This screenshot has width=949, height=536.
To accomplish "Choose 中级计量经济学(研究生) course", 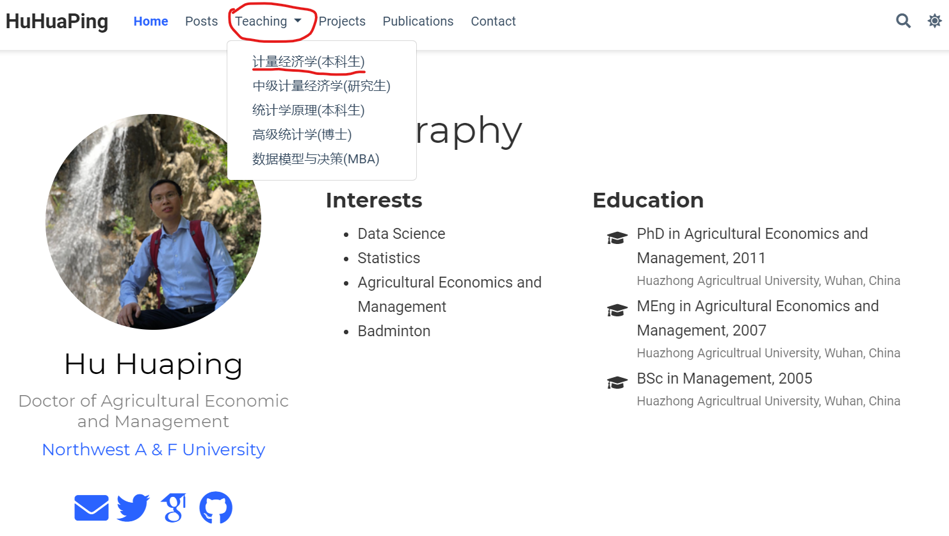I will 321,86.
